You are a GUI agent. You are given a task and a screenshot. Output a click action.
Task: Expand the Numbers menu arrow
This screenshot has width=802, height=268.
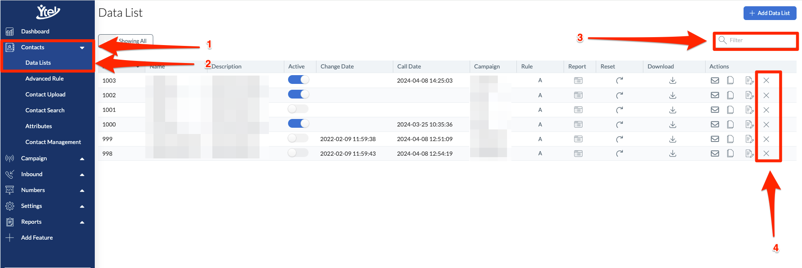coord(82,190)
